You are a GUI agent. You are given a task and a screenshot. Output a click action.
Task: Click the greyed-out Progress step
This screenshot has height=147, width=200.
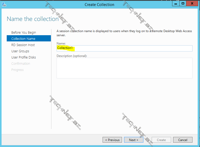tap(17, 70)
